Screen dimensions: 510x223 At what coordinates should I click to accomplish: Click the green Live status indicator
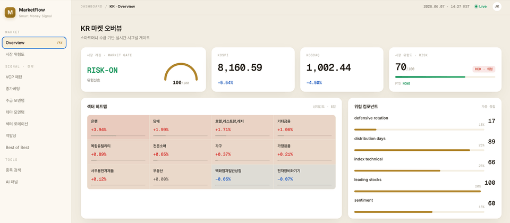[480, 6]
